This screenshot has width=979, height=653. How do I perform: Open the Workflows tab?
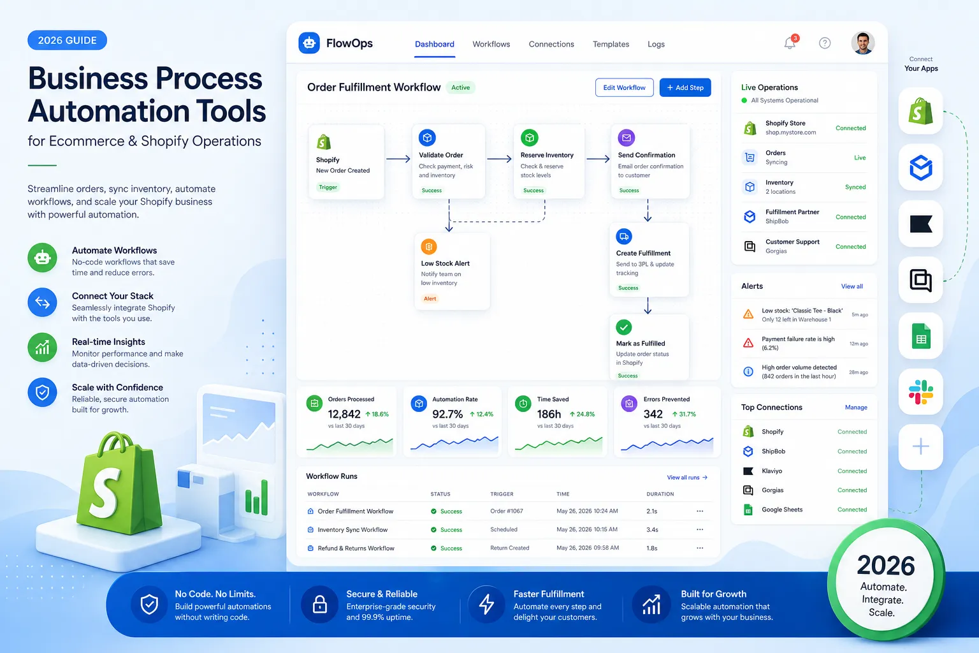point(491,44)
